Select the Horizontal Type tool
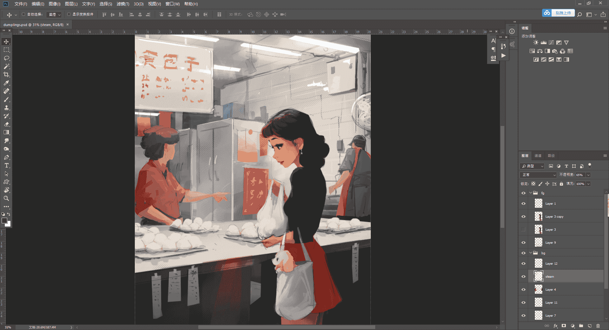 (x=6, y=165)
